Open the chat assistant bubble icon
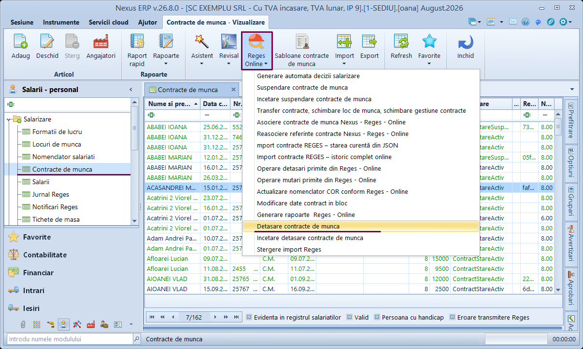 click(538, 22)
